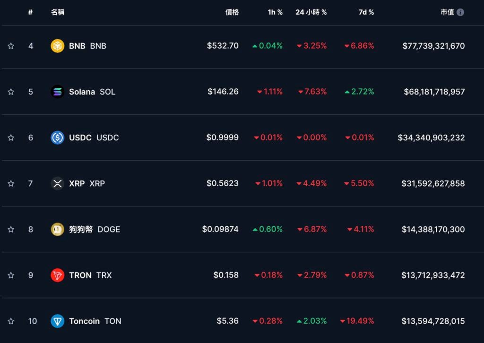
Task: Click the Solana coin logo icon
Action: (57, 92)
